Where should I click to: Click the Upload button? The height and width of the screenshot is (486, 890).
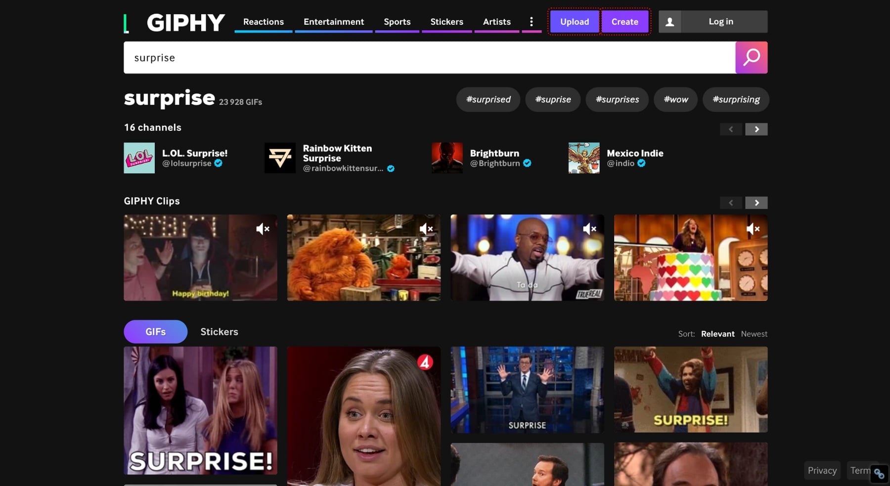point(575,22)
